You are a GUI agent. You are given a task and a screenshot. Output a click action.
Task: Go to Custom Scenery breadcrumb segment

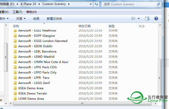point(54,4)
